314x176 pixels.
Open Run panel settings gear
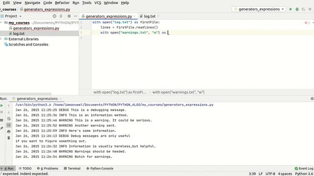coord(312,99)
